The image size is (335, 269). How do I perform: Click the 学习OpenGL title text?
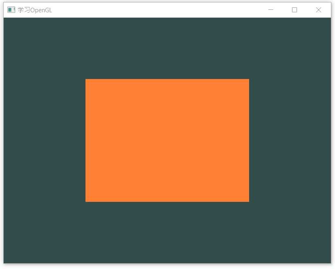35,10
